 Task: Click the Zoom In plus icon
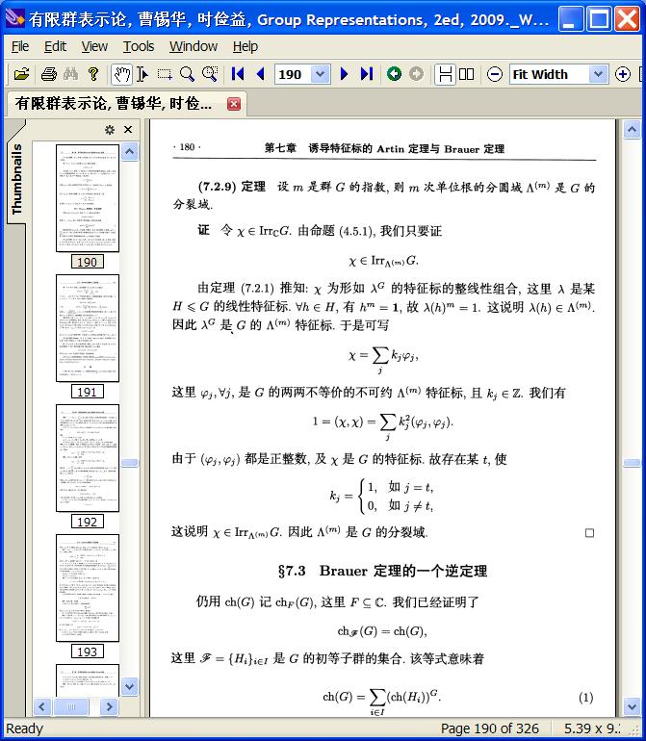[622, 74]
